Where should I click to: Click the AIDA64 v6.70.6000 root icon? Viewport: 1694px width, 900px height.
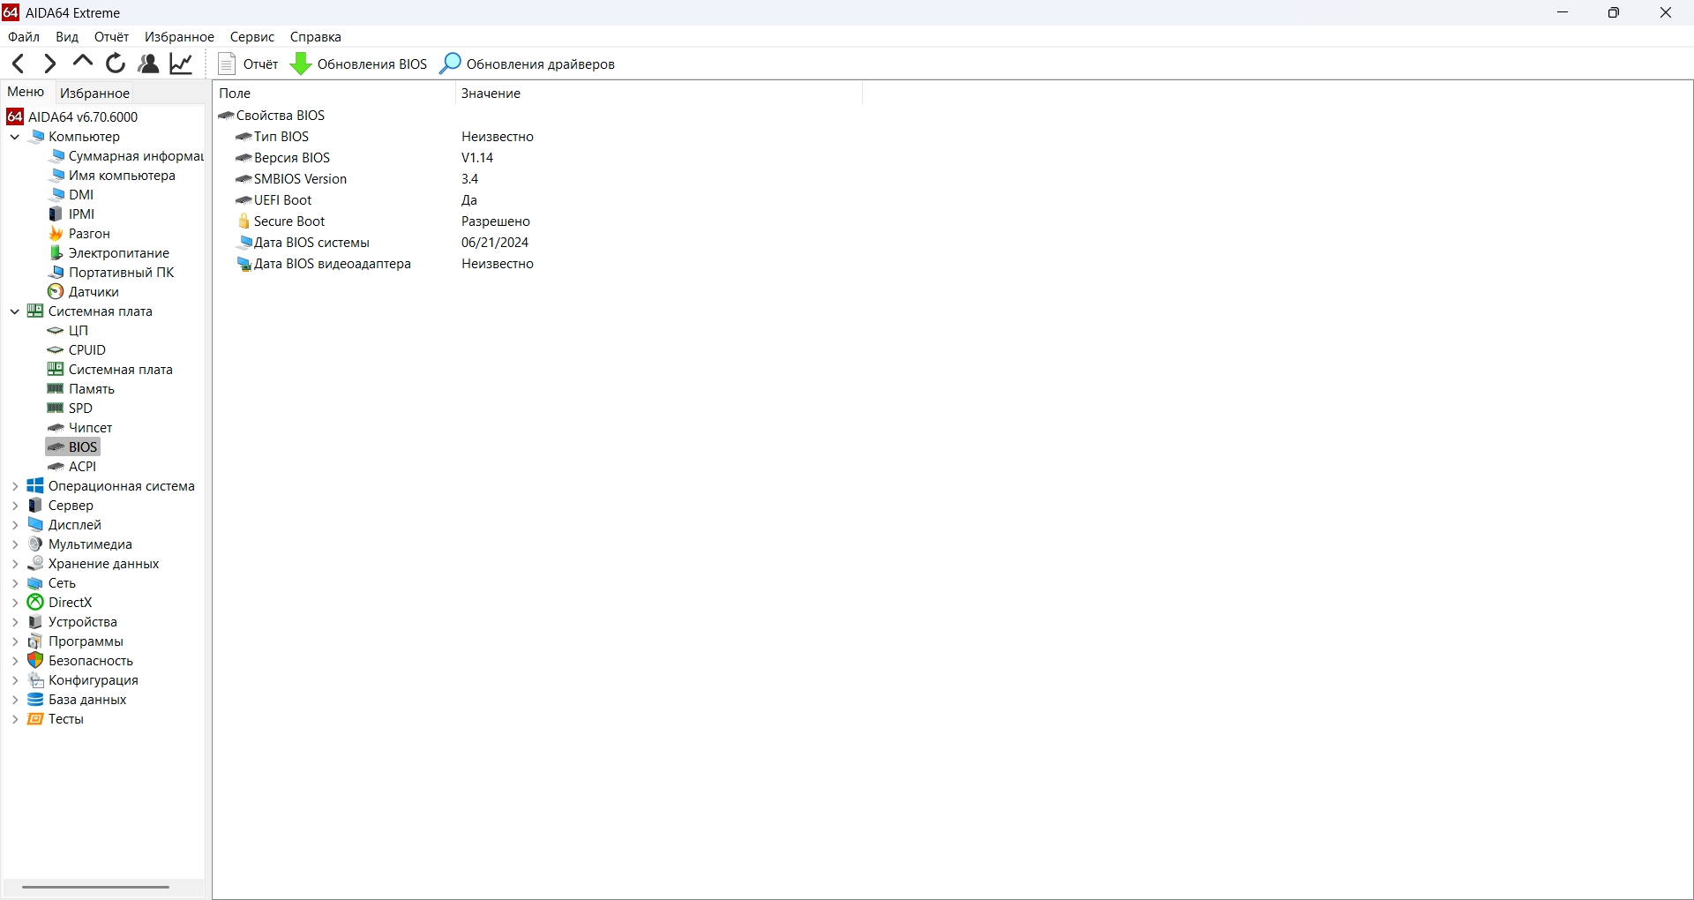(x=15, y=116)
